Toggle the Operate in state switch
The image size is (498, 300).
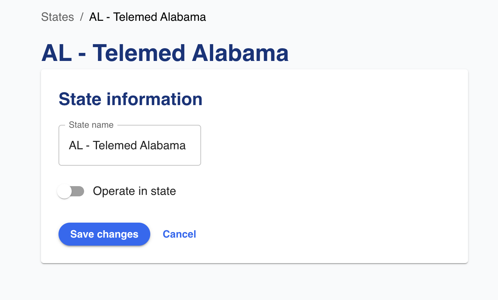click(x=71, y=191)
